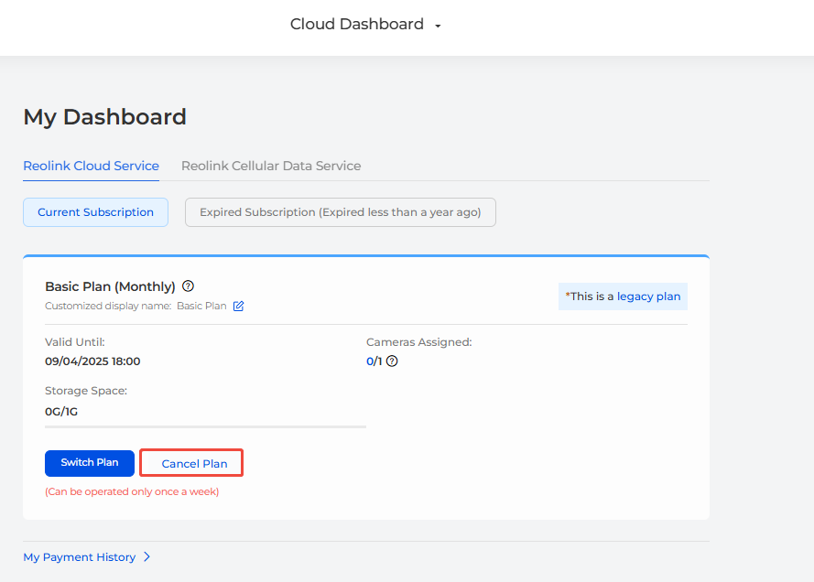Viewport: 814px width, 582px height.
Task: Click the 0 cameras assigned number
Action: coord(370,361)
